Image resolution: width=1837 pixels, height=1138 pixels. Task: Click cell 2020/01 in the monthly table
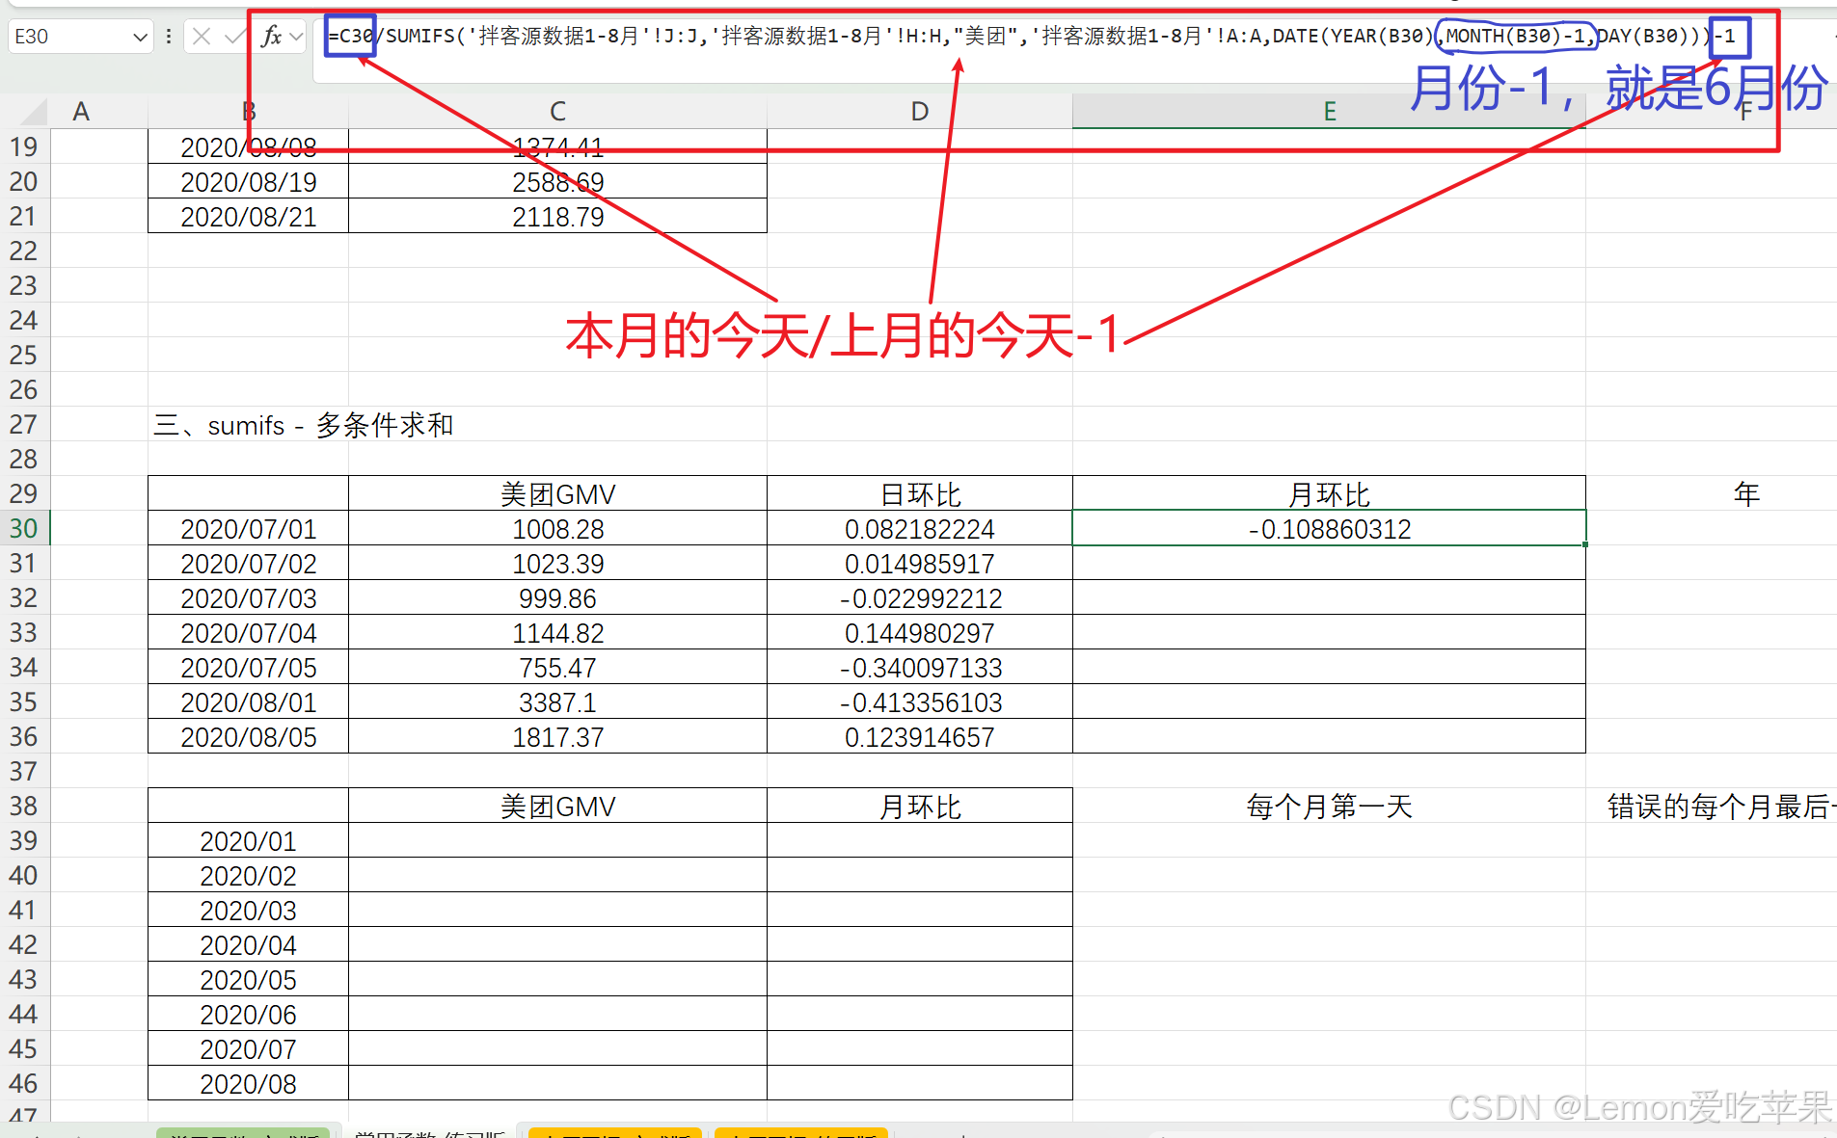[x=248, y=840]
